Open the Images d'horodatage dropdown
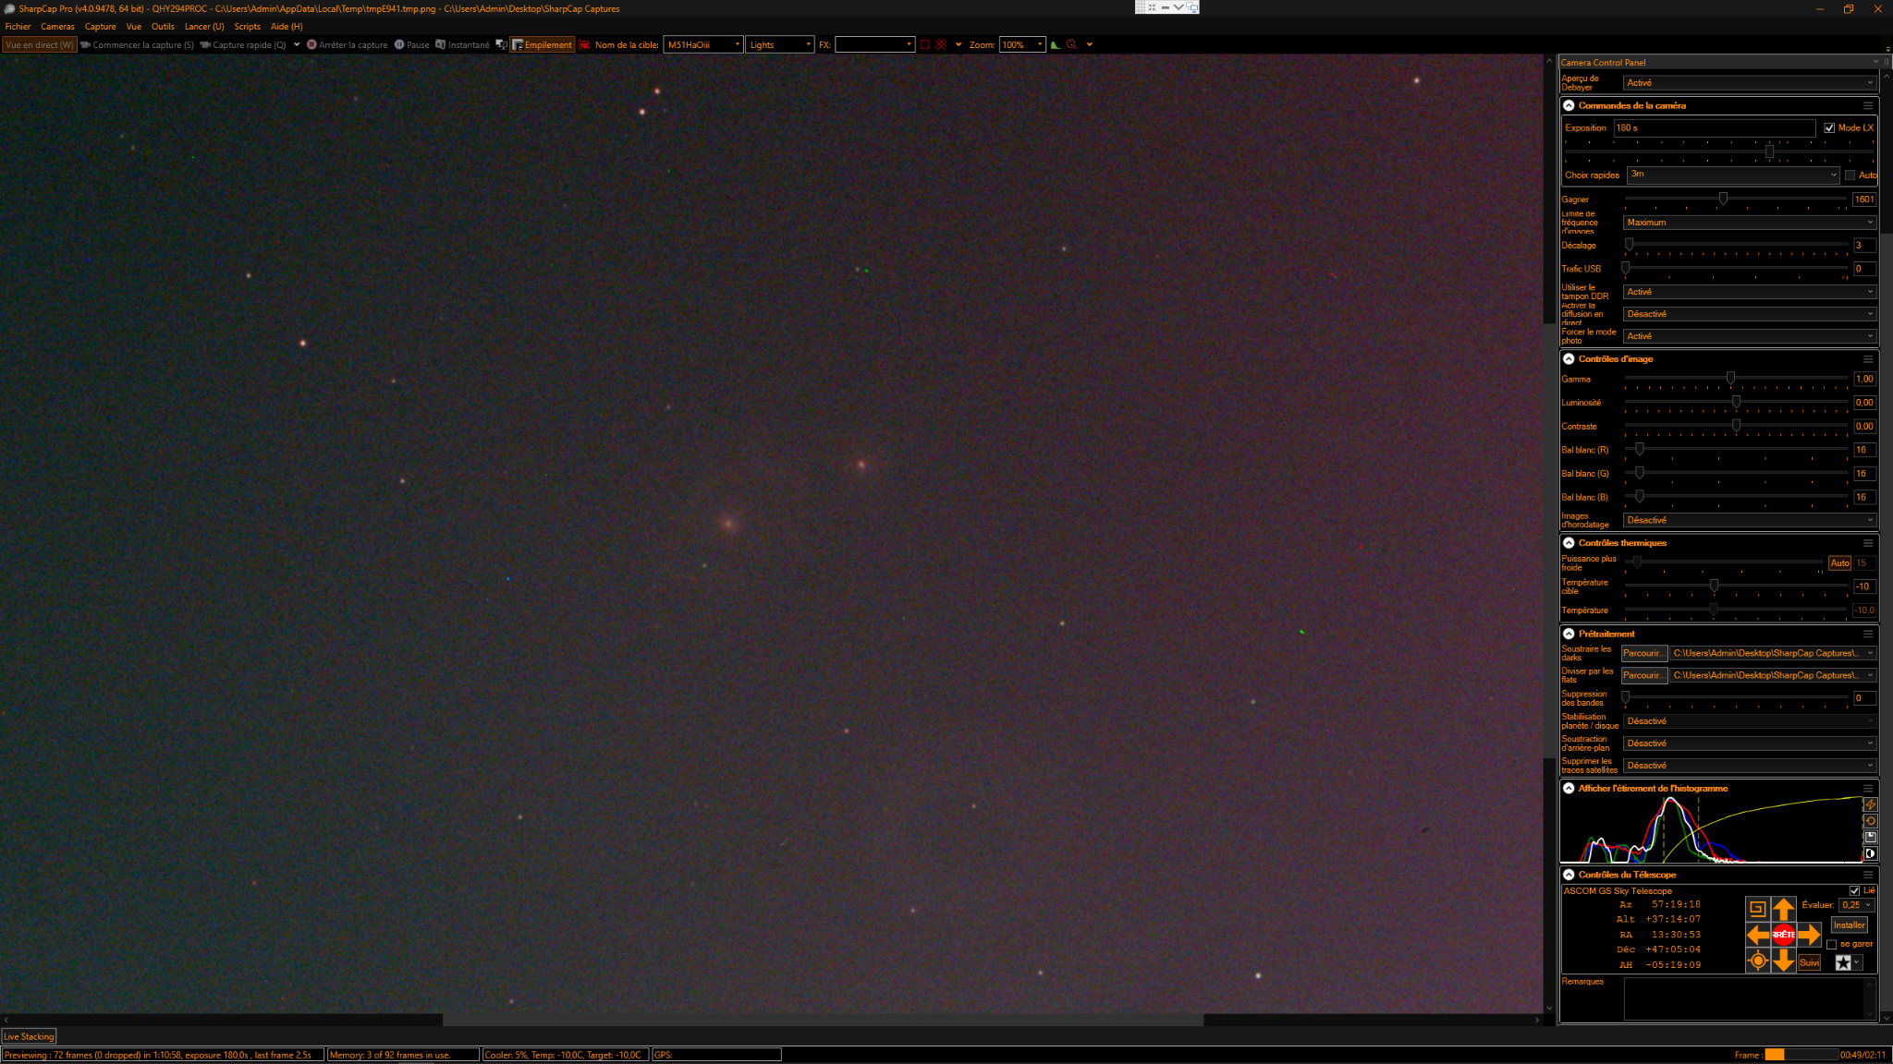This screenshot has height=1064, width=1893. coord(1749,520)
